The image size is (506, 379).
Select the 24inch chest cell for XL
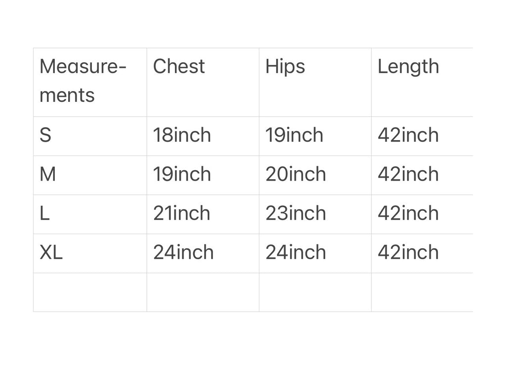pos(203,253)
